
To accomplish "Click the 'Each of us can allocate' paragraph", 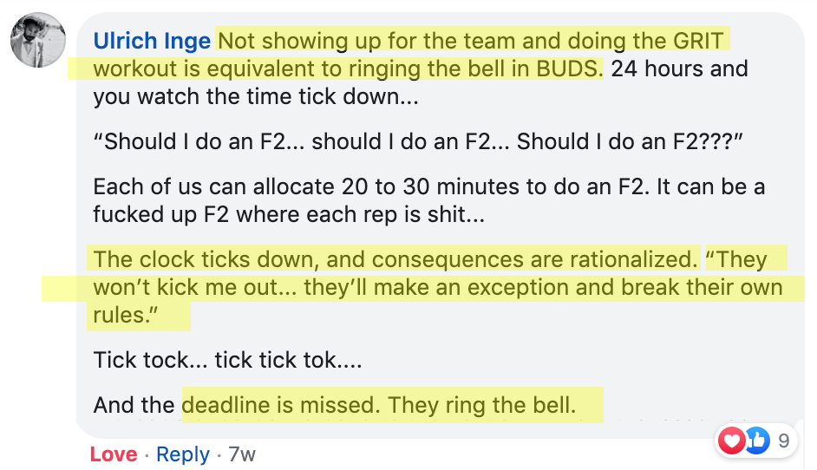I will point(428,200).
